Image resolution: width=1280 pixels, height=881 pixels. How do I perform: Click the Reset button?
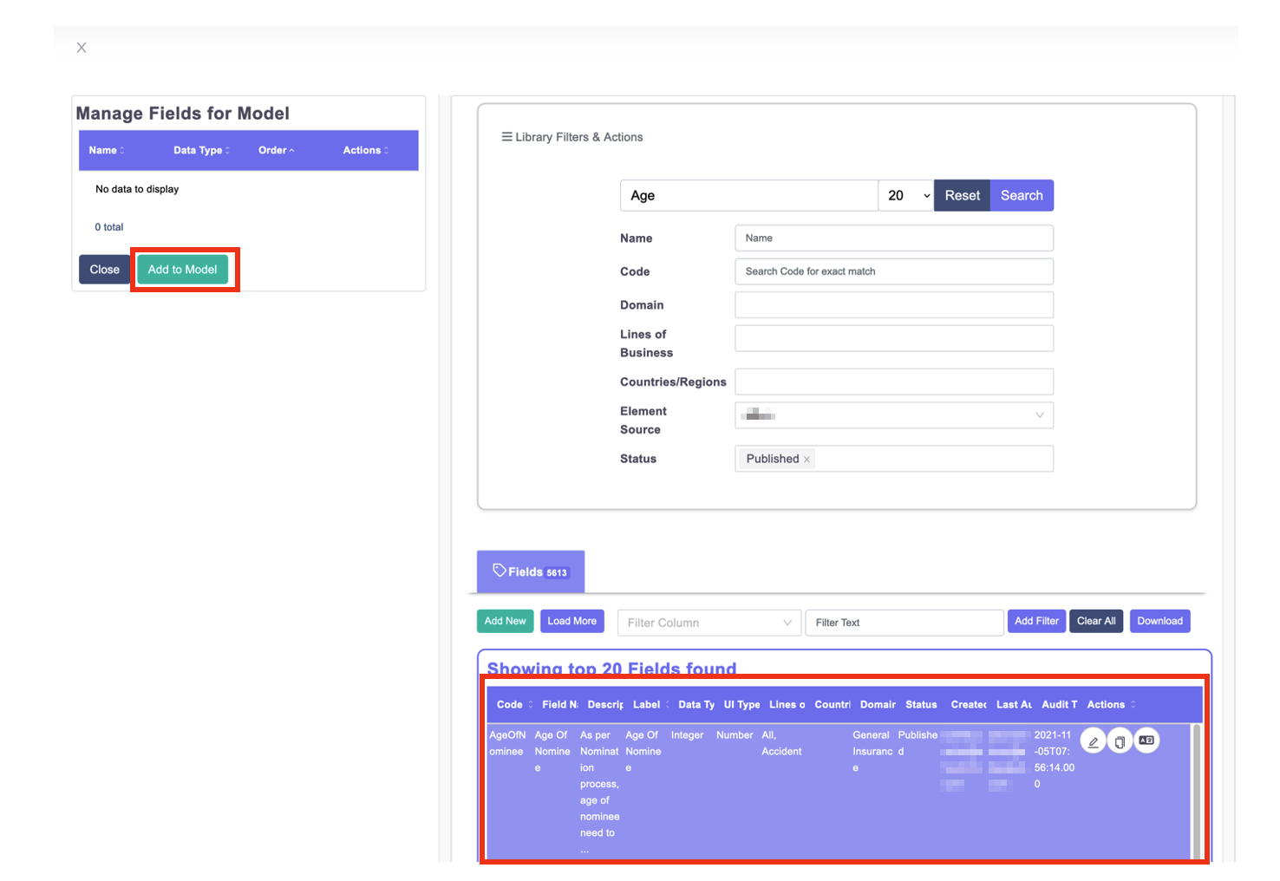(962, 196)
